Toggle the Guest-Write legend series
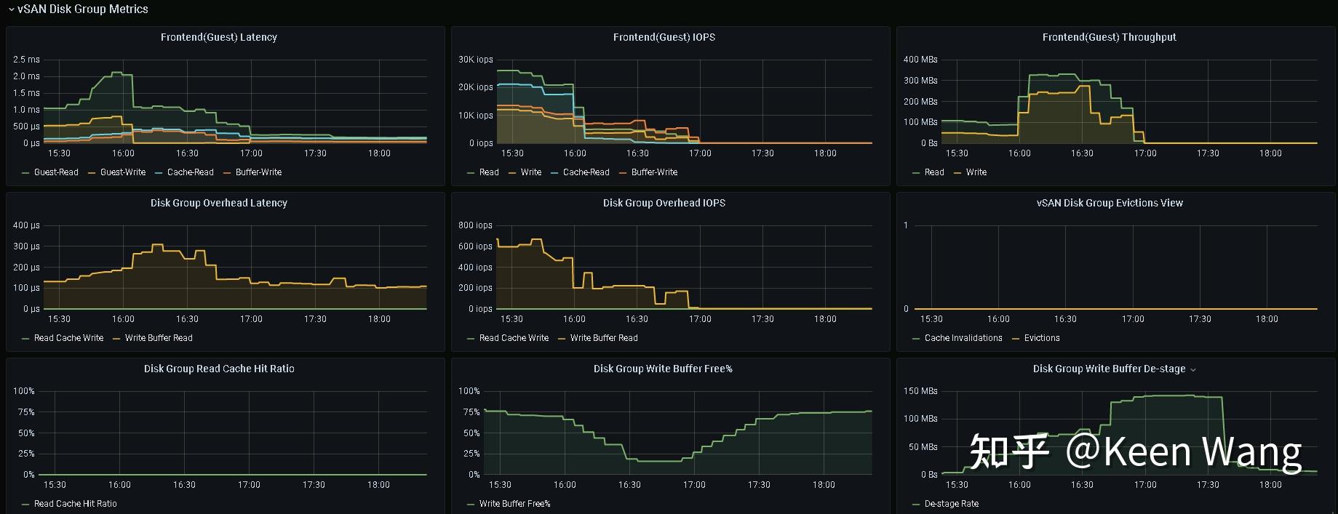This screenshot has width=1338, height=514. (122, 172)
